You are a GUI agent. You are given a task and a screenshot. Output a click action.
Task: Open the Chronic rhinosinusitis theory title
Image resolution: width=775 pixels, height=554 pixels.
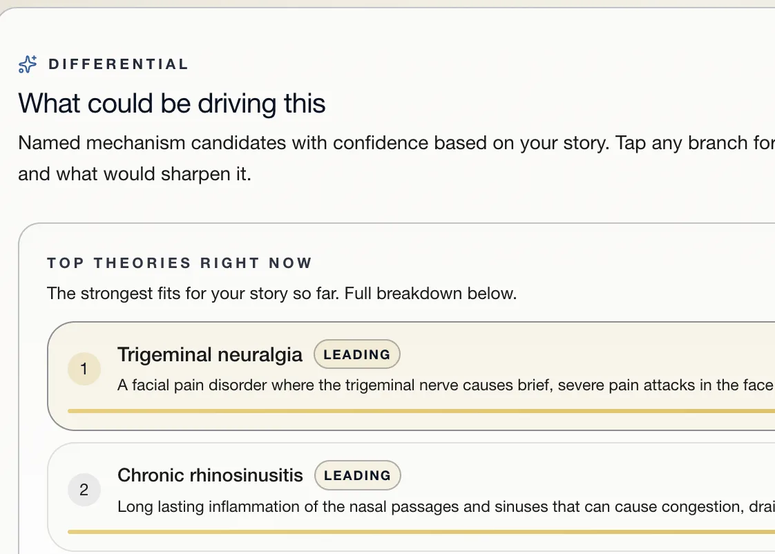[210, 475]
